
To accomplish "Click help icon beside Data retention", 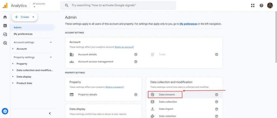I will 217,116.
